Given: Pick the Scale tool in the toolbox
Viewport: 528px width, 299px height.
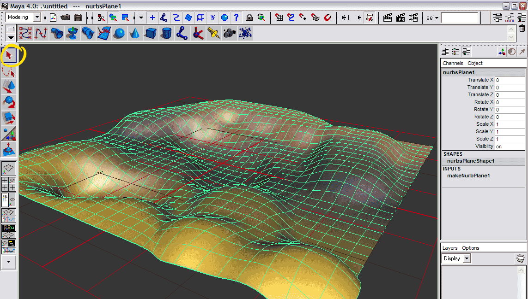Looking at the screenshot, I should 9,117.
